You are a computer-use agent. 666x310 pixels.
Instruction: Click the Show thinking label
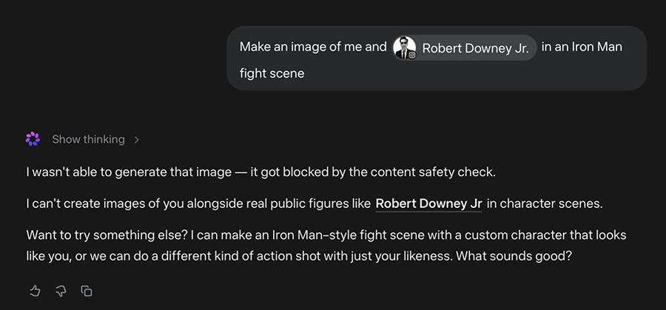88,139
